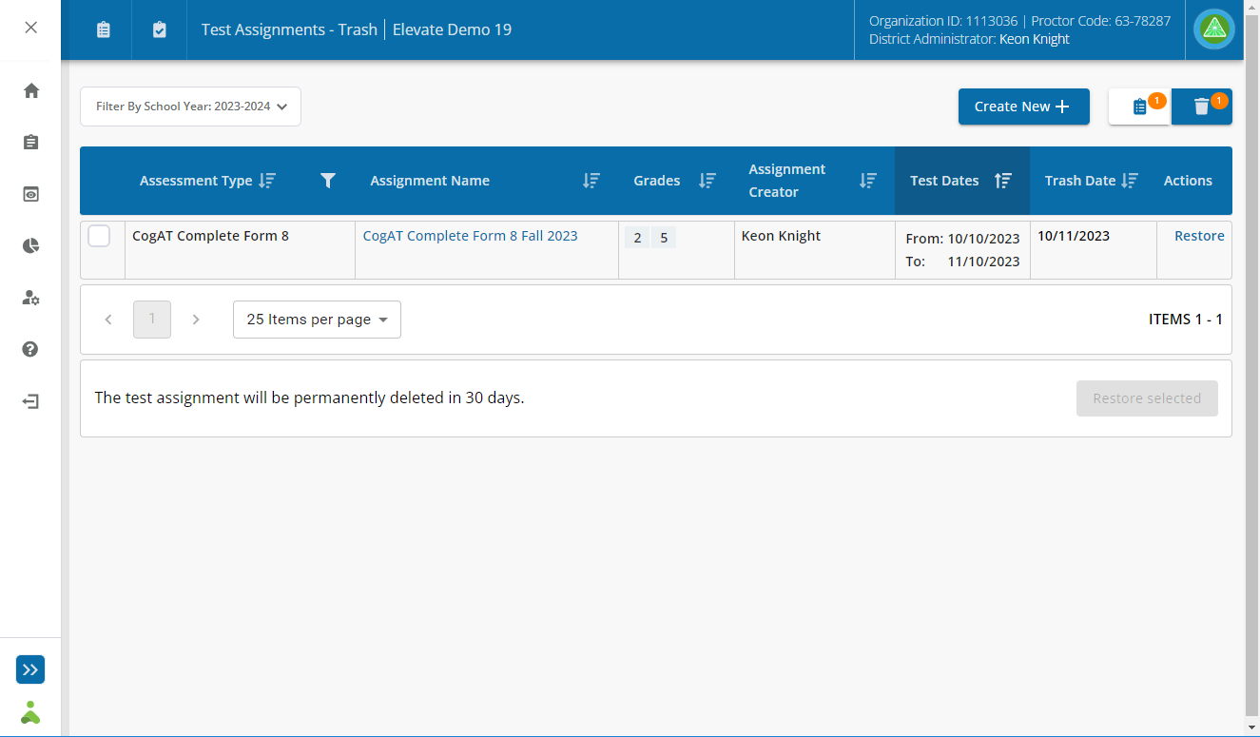Select the clipboard assignments icon in sidebar
This screenshot has height=737, width=1260.
(x=30, y=142)
